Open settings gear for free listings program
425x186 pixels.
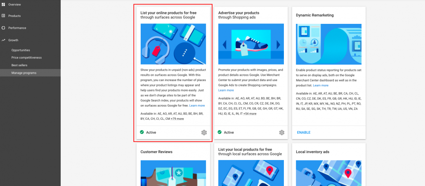pos(204,133)
